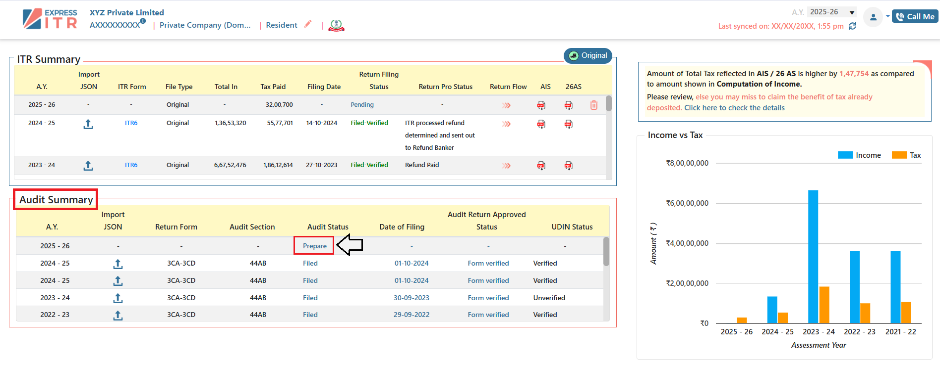Open return flow arrows for 2024-25

pos(506,124)
